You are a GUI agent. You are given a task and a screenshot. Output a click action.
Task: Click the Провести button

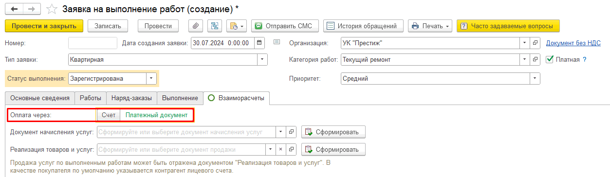pos(158,25)
